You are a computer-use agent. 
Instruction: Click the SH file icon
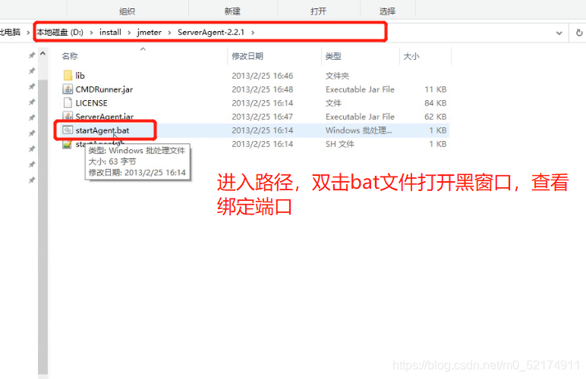(68, 144)
